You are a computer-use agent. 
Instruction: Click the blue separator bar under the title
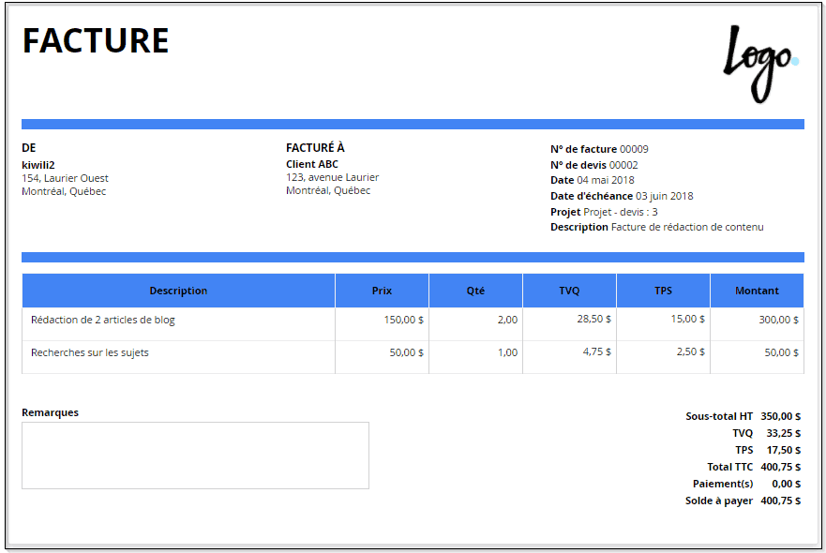click(x=413, y=124)
